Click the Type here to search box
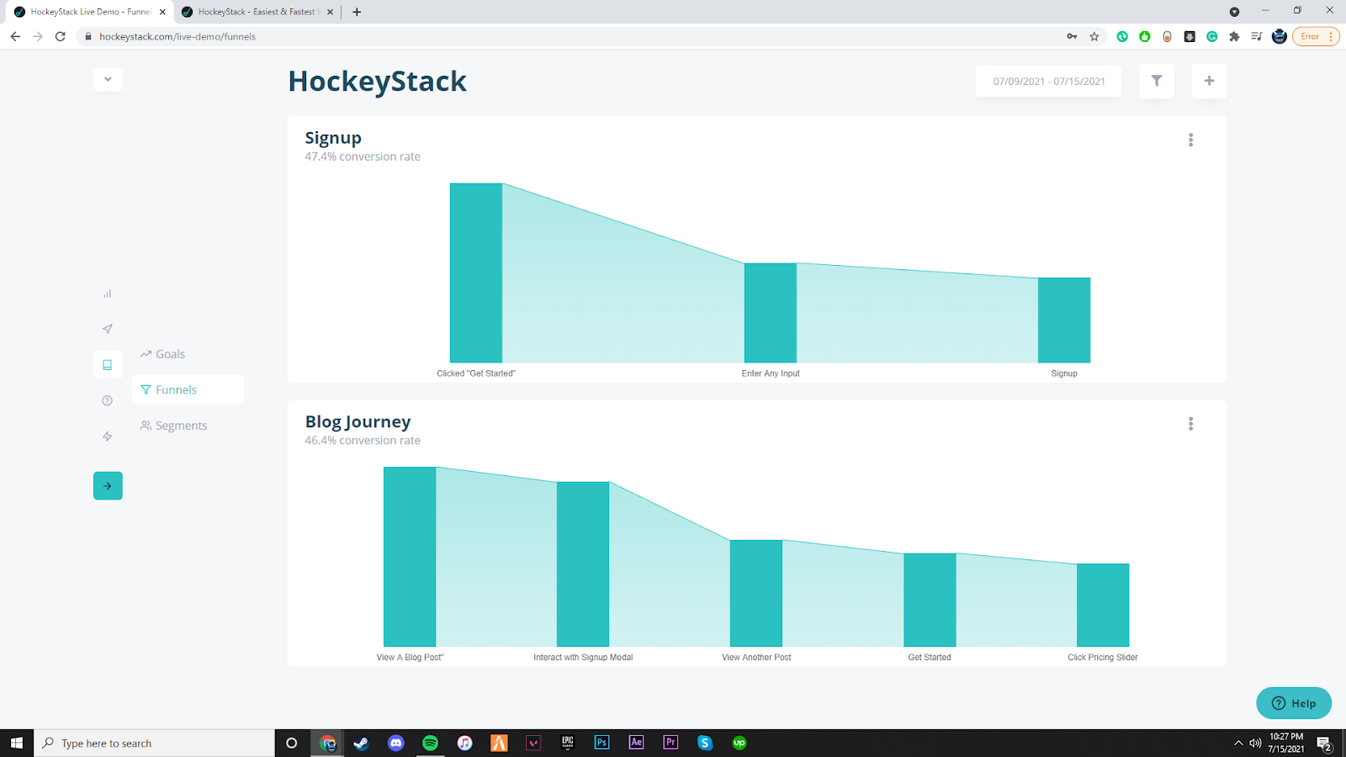 [x=154, y=743]
